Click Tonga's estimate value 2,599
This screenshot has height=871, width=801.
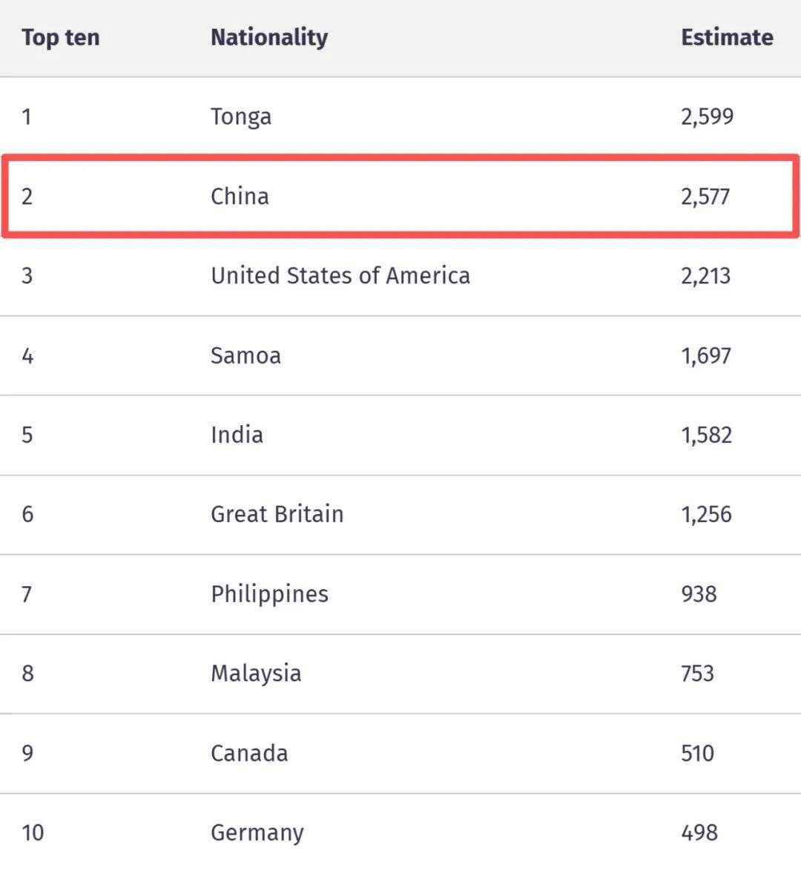(x=707, y=116)
